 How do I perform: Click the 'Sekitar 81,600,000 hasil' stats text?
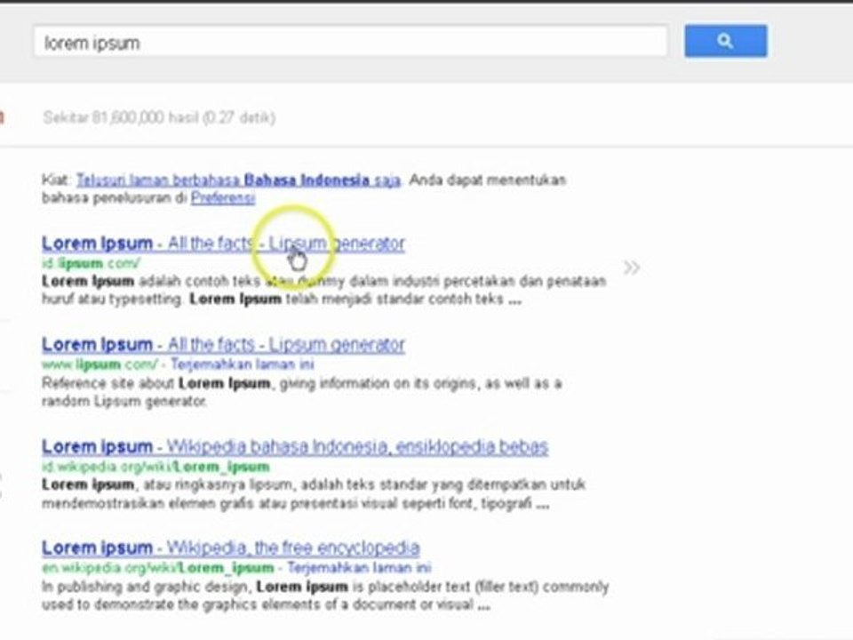159,117
